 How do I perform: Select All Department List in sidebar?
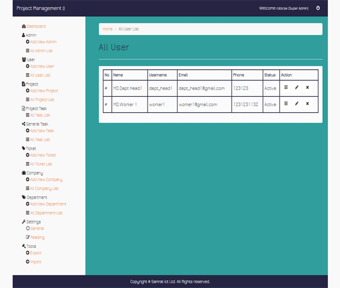[46, 213]
